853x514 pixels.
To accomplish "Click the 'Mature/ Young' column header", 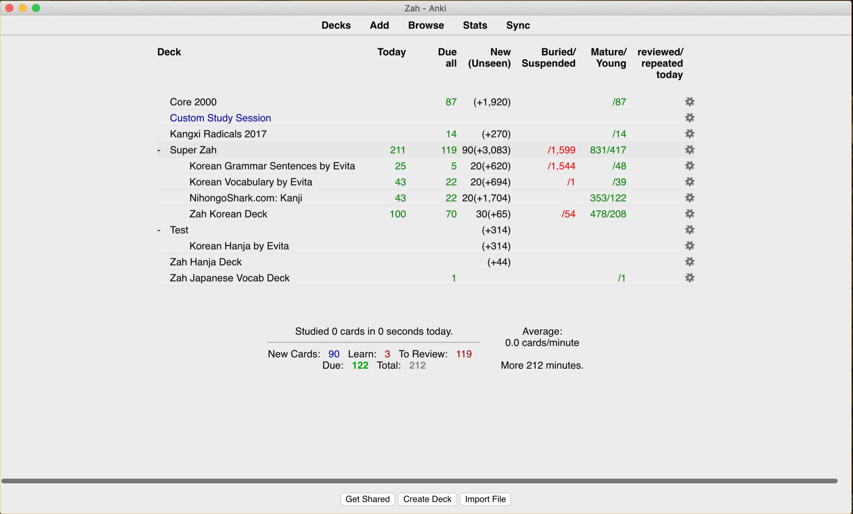I will pos(609,57).
